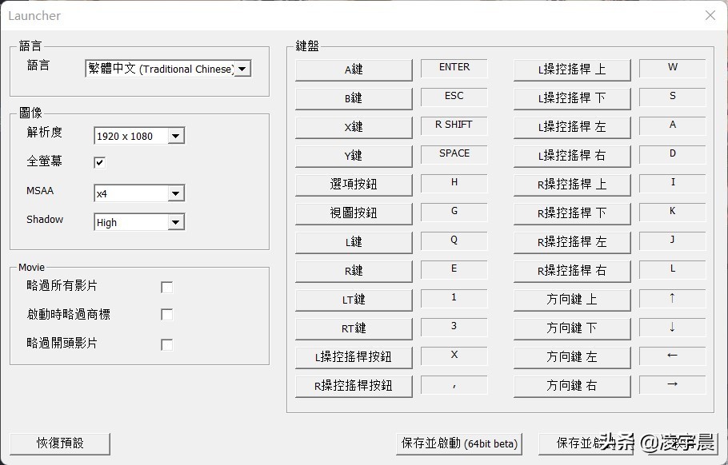Toggle the 全螢幕 fullscreen checkbox

pos(100,162)
